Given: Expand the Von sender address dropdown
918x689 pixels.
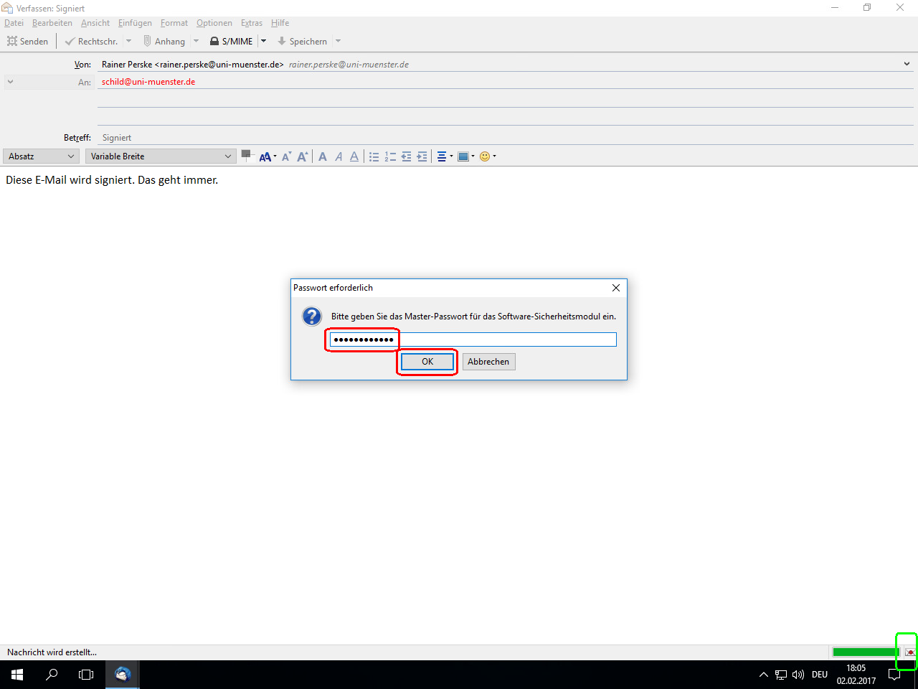Looking at the screenshot, I should coord(907,64).
